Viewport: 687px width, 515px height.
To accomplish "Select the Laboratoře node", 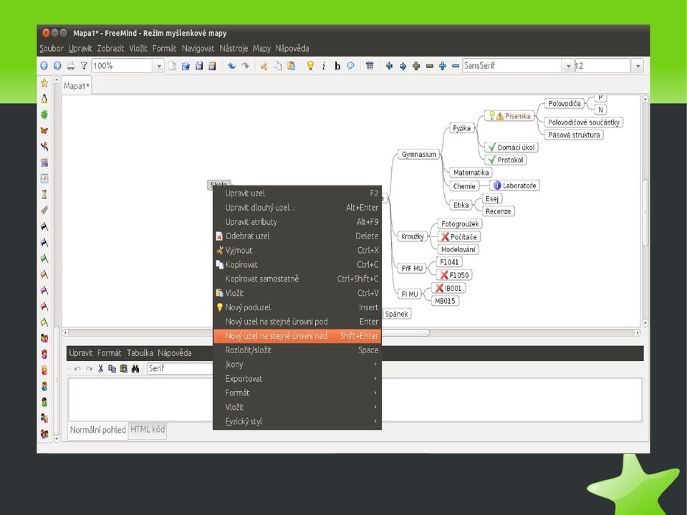I will pos(514,186).
